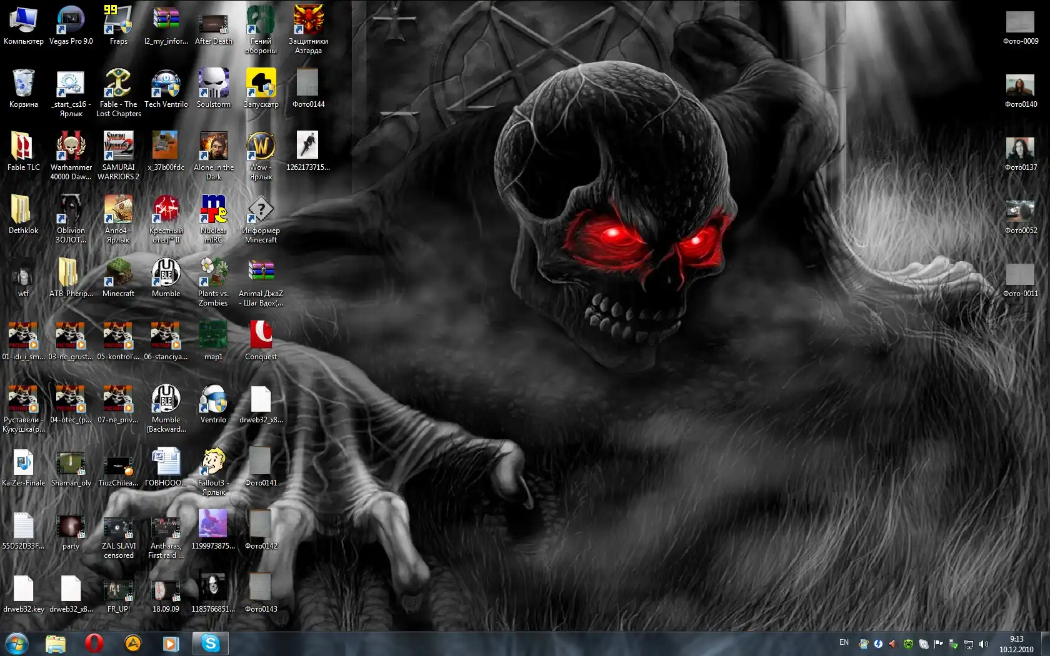
Task: Switch to Skype in the taskbar
Action: (x=210, y=644)
